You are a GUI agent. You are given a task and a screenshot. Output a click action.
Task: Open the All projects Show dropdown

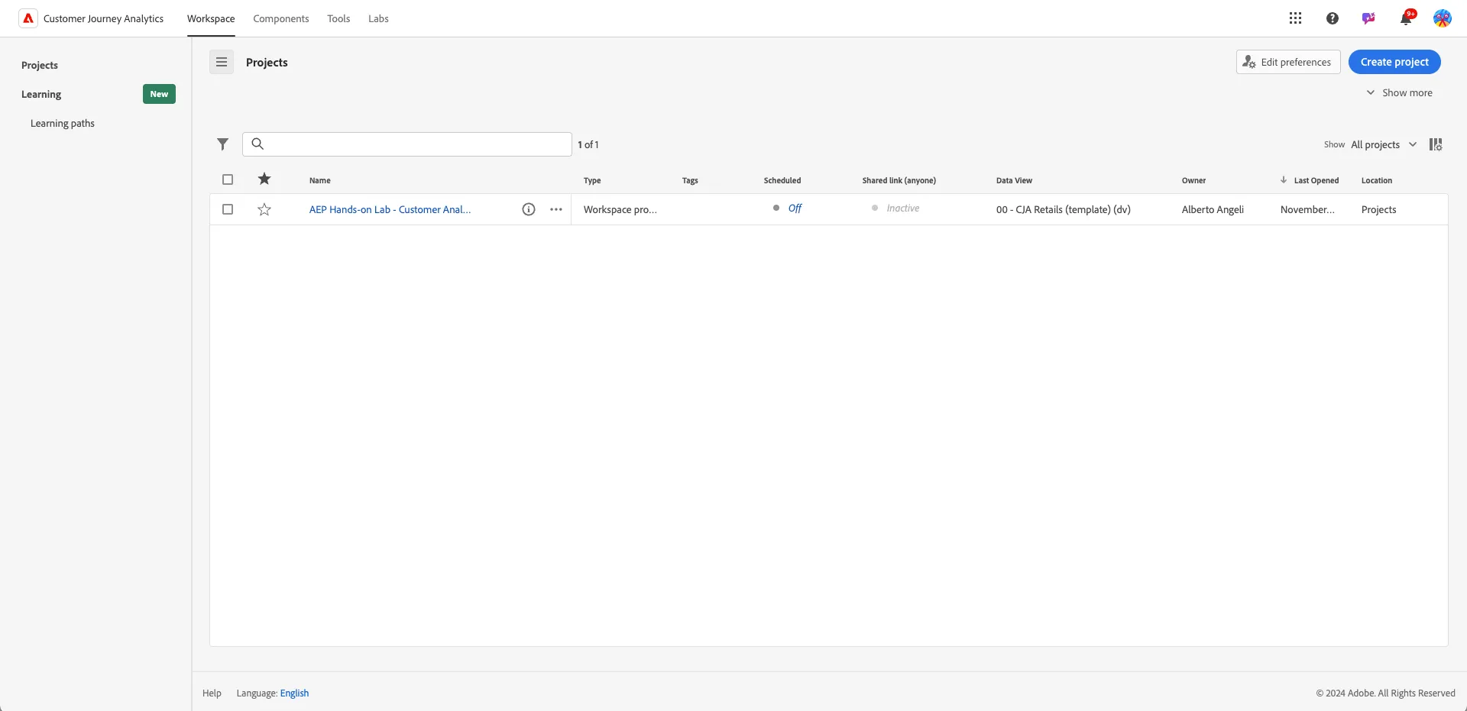pos(1384,144)
